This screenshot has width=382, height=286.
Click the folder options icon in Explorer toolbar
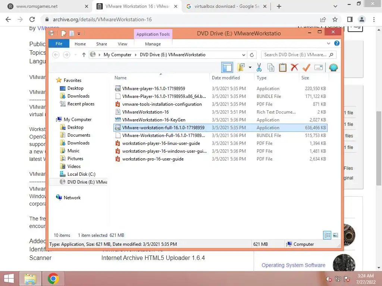click(x=241, y=67)
